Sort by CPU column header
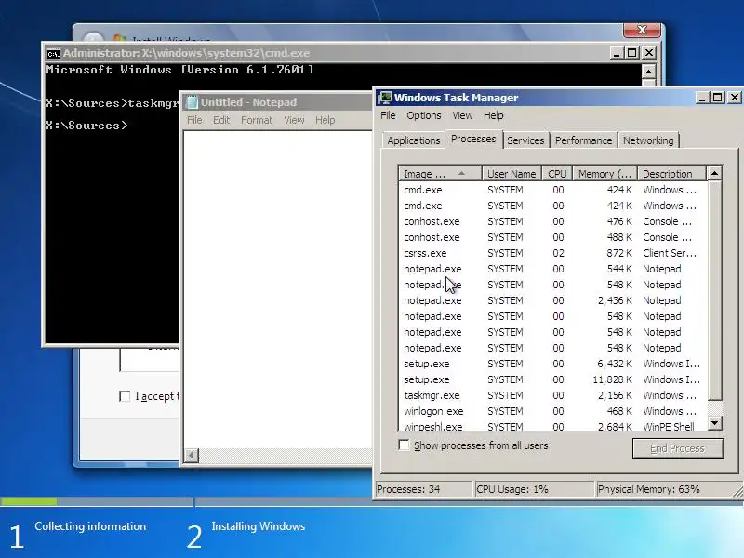744x558 pixels. tap(557, 174)
